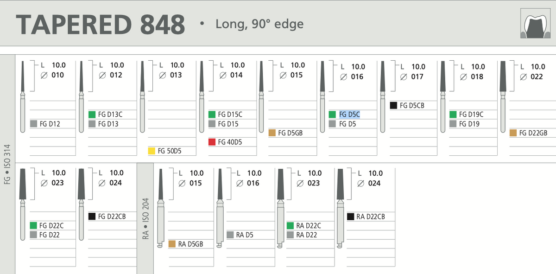Click the FG 40D5 product code
This screenshot has height=274, width=556.
[x=230, y=142]
